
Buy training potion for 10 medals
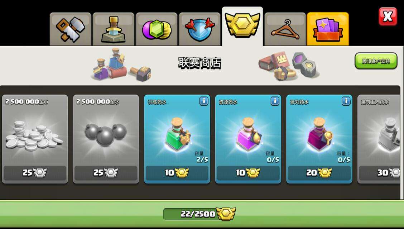click(177, 173)
